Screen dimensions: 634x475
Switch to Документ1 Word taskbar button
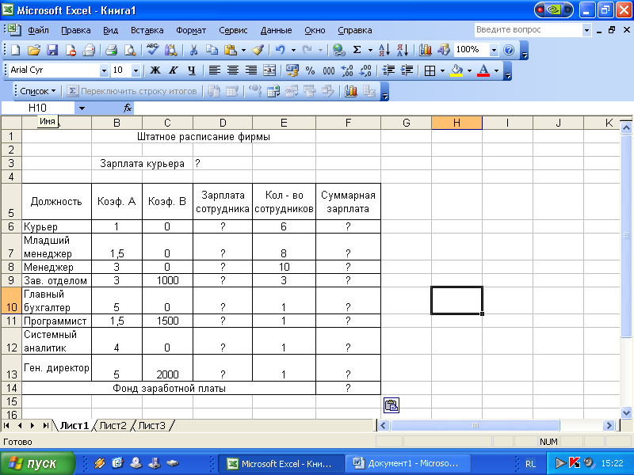(x=407, y=463)
